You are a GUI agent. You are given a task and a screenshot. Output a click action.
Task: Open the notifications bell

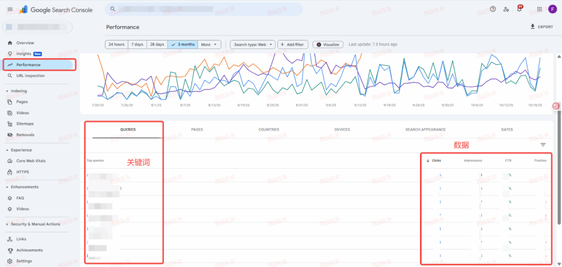click(x=519, y=9)
